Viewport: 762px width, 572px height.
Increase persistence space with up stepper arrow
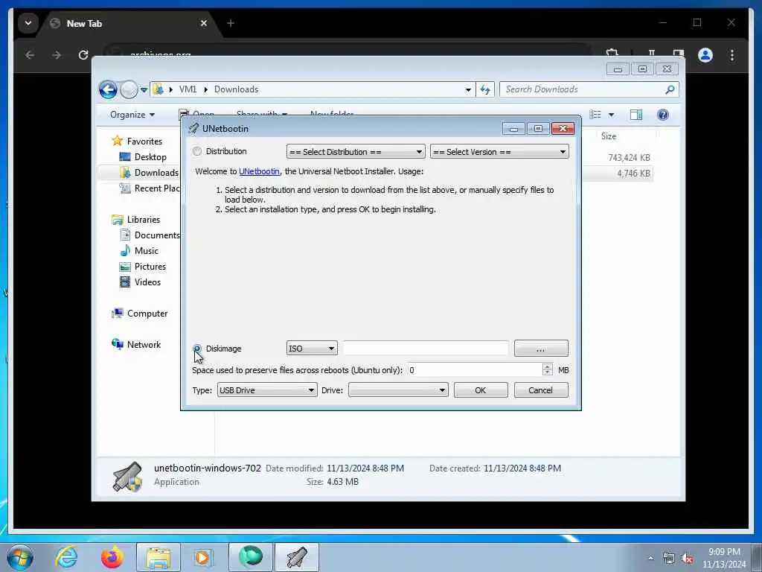tap(547, 366)
